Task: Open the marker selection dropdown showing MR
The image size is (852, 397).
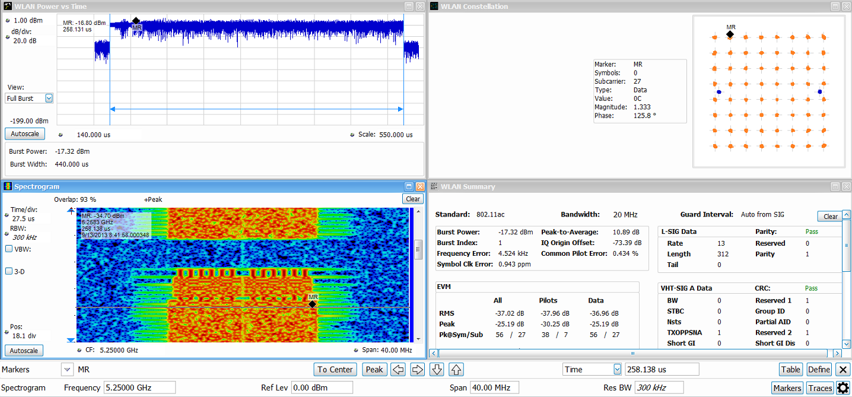Action: [x=67, y=370]
